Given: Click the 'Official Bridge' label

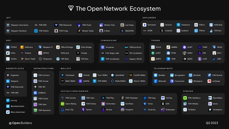Looking at the screenshot, I should 67,47.
